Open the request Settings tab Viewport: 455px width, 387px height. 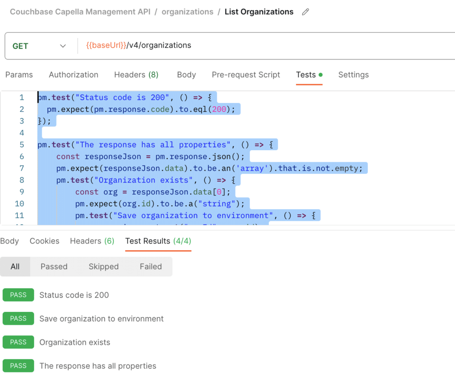click(x=353, y=75)
